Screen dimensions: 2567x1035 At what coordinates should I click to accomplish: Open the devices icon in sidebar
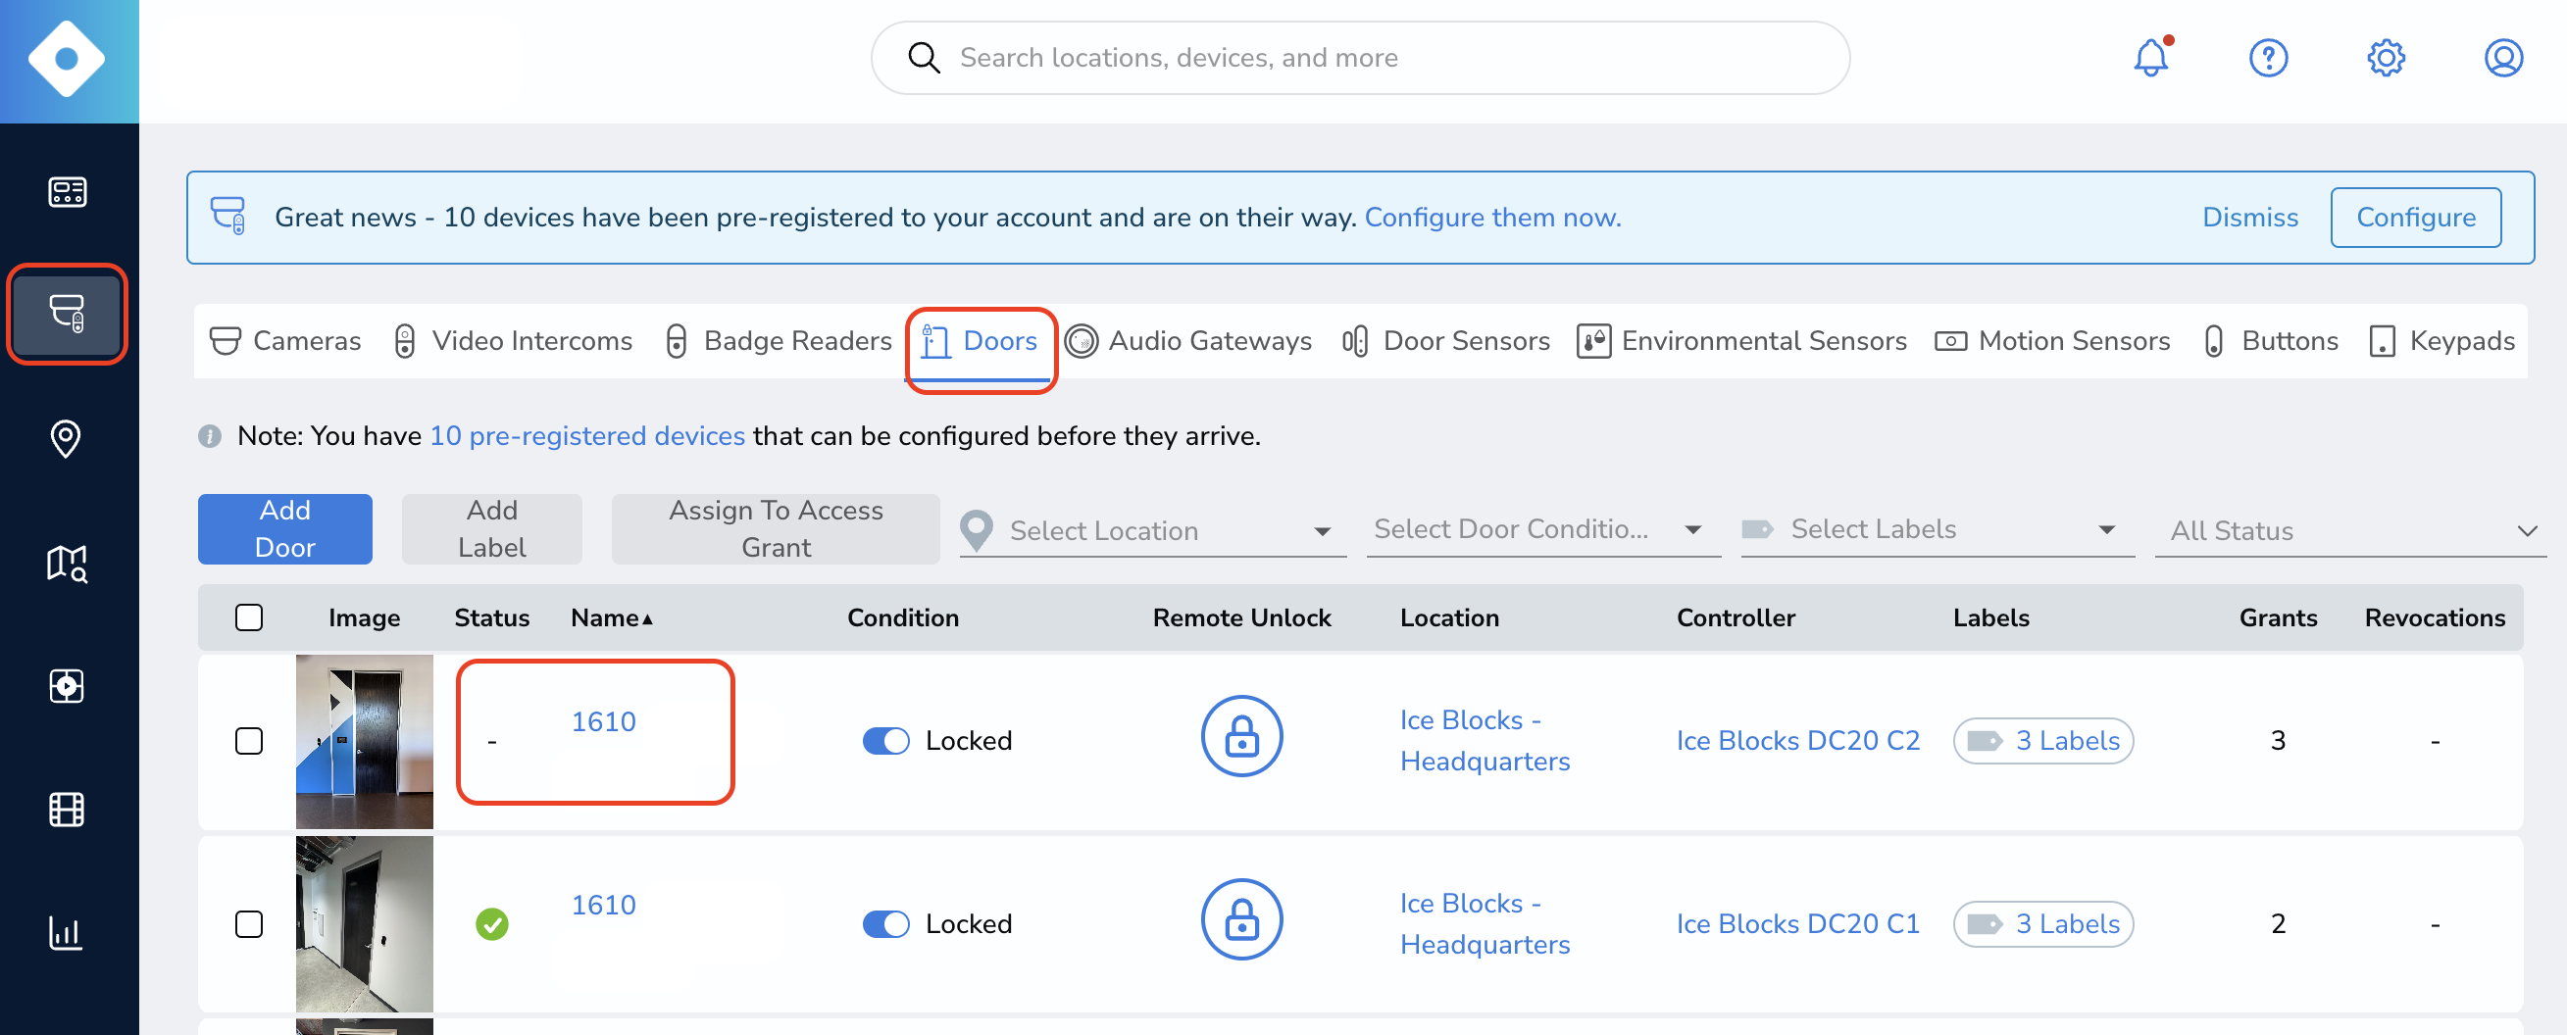point(67,314)
